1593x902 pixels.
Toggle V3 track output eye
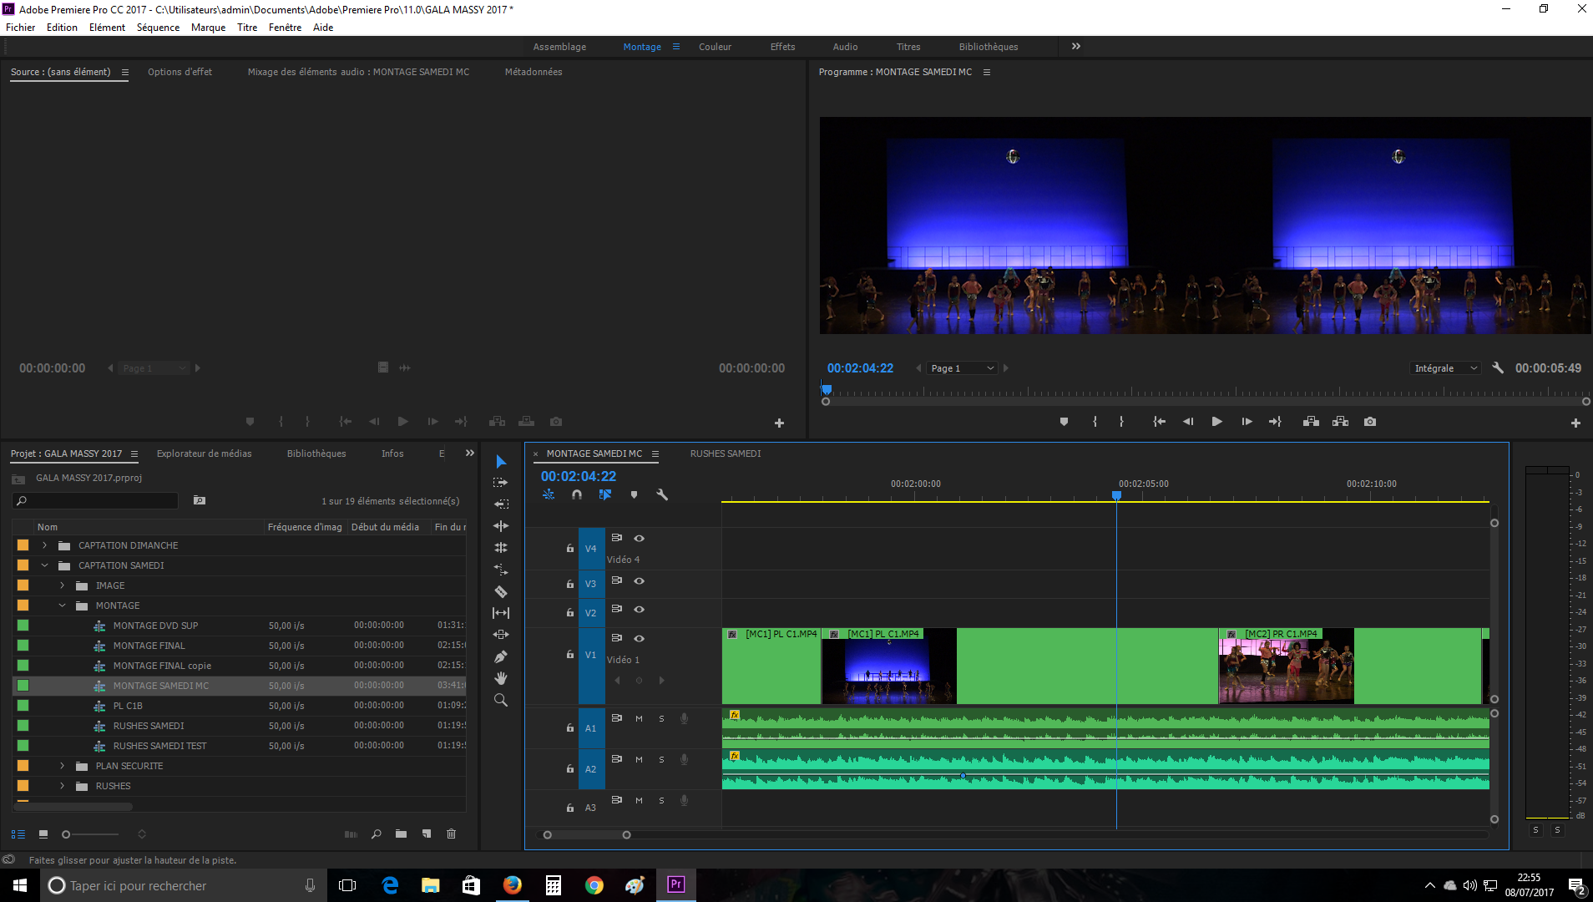pos(639,580)
